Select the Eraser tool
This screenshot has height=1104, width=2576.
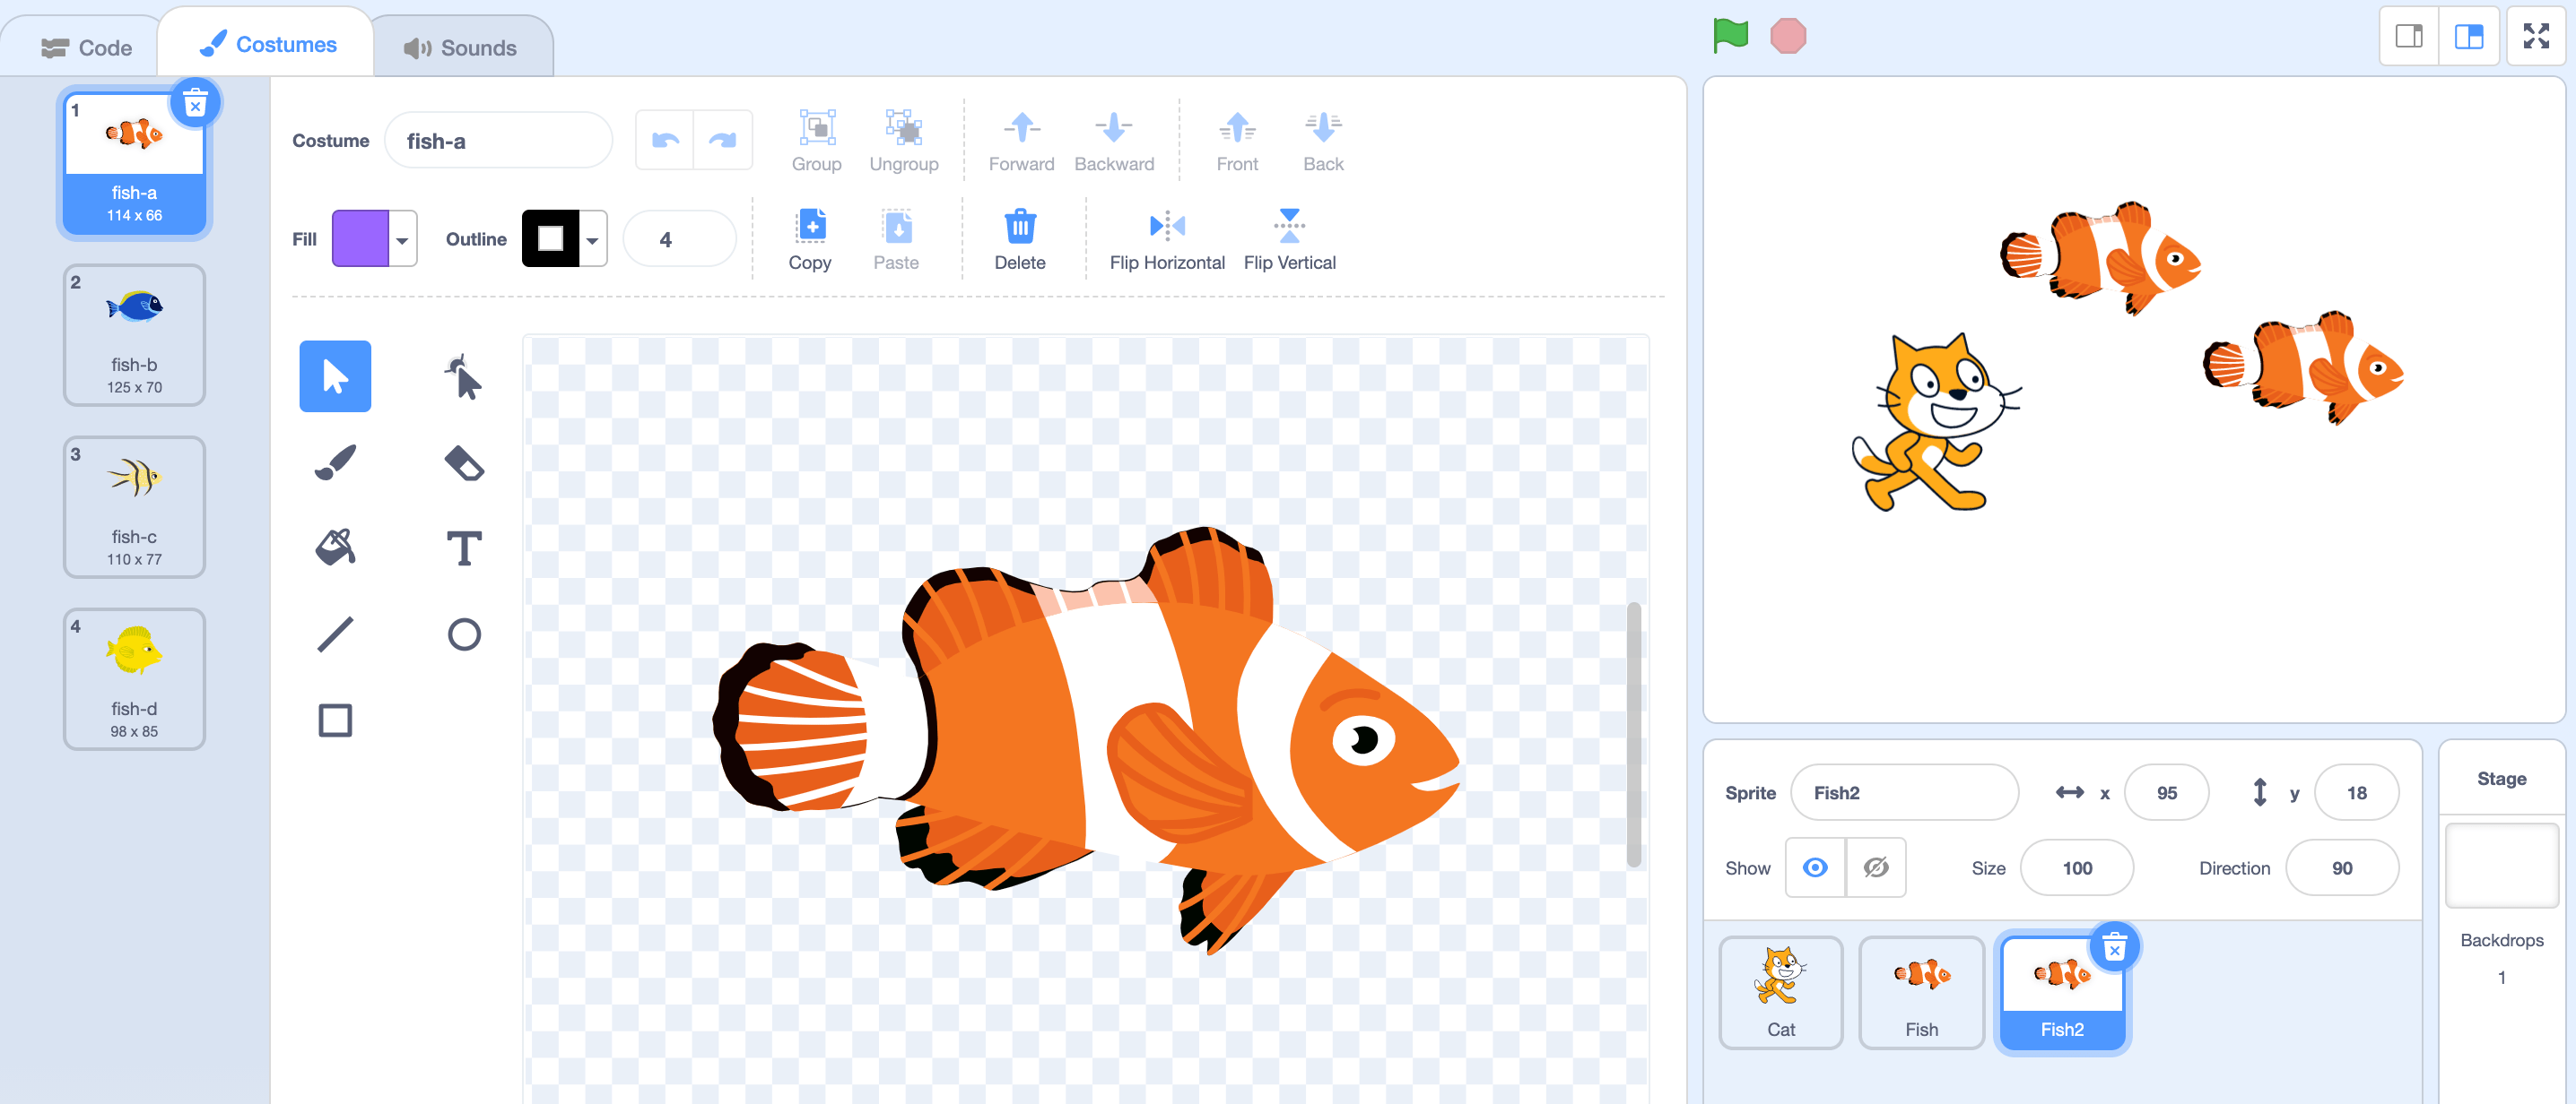[x=464, y=461]
